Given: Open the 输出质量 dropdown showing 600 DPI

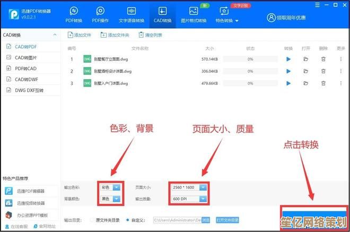Looking at the screenshot, I should coord(202,199).
